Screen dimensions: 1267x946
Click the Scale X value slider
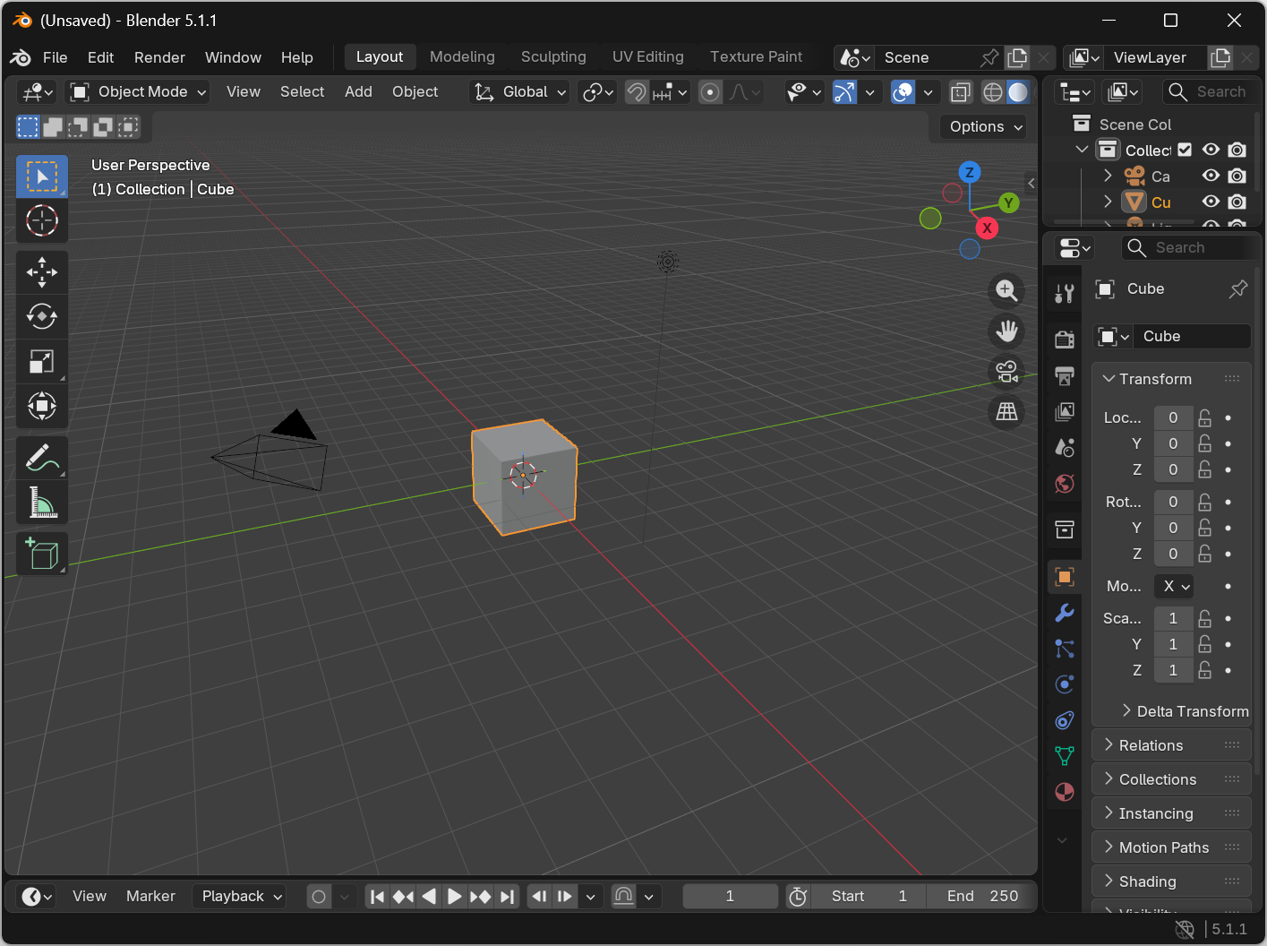point(1173,618)
